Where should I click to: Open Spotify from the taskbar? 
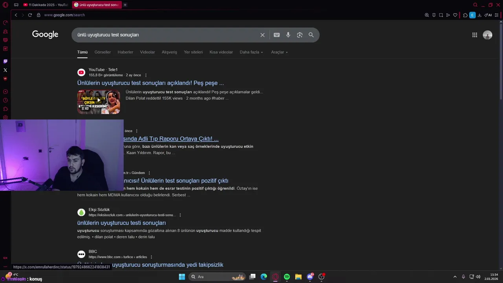[287, 277]
